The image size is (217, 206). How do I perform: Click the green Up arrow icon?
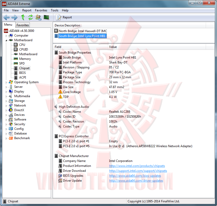point(23,17)
